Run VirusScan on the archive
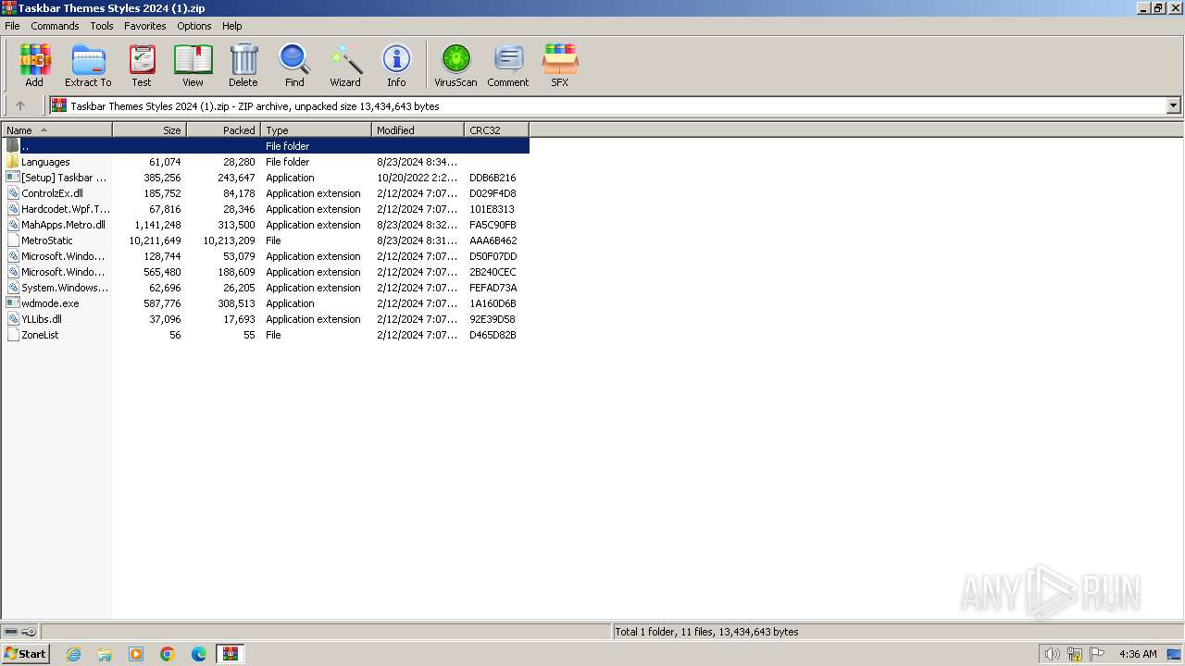 455,65
